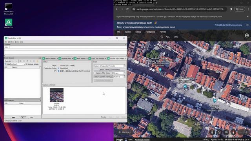Close the API Inspector panel
The width and height of the screenshot is (251, 141).
40,100
